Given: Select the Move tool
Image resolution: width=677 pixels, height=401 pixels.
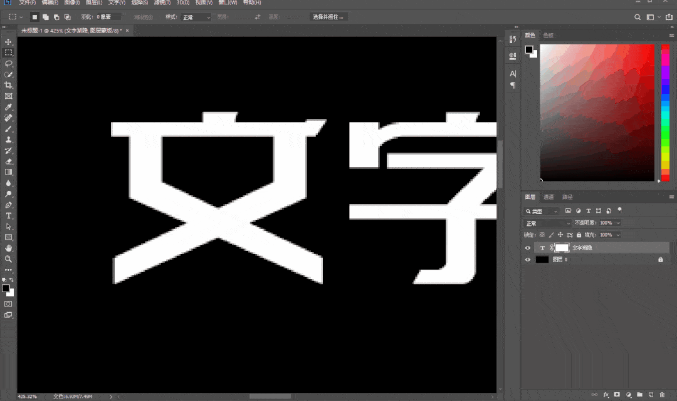Looking at the screenshot, I should [x=8, y=42].
